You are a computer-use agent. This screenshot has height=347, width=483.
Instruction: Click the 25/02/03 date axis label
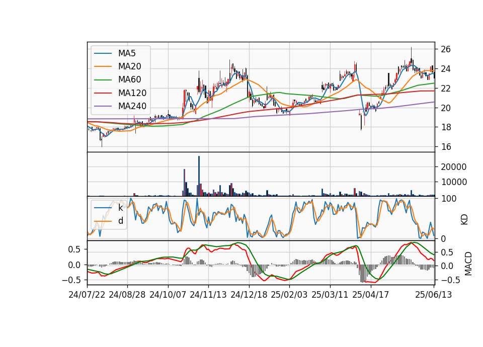coord(289,295)
